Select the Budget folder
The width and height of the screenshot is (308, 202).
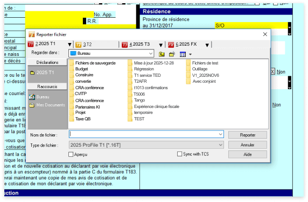click(79, 69)
